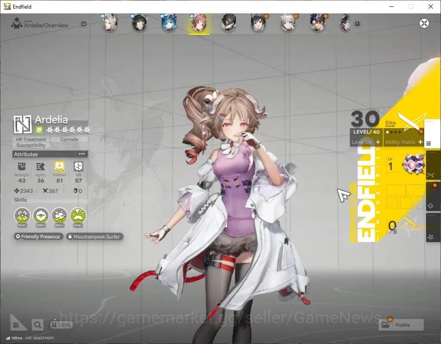Close the Endfield window
The width and height of the screenshot is (441, 344).
(430, 6)
